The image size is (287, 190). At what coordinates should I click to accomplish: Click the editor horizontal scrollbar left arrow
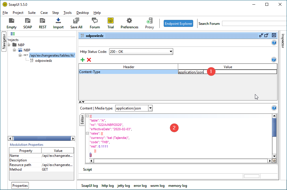(92, 161)
